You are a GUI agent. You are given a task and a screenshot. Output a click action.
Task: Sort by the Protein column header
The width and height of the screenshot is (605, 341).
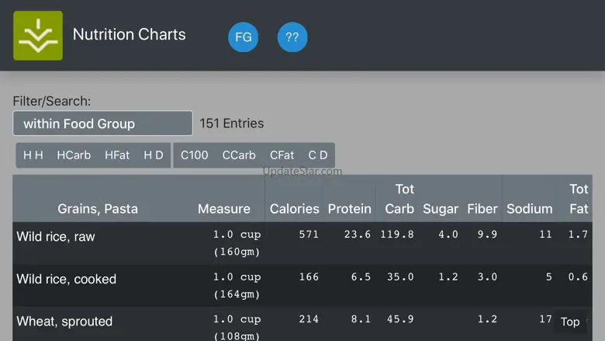pyautogui.click(x=349, y=209)
